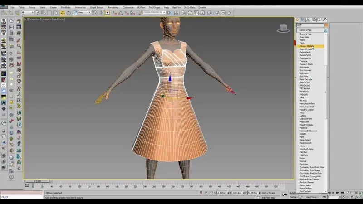Open the selection filter All dropdown
The image size is (363, 204).
pos(27,12)
